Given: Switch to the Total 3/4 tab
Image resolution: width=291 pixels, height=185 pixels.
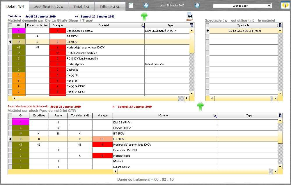Looking at the screenshot, I should pyautogui.click(x=81, y=6).
